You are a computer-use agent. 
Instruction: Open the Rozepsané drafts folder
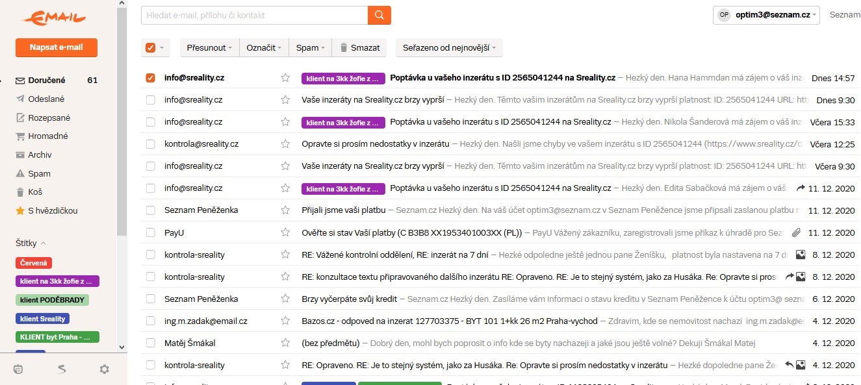tap(49, 118)
